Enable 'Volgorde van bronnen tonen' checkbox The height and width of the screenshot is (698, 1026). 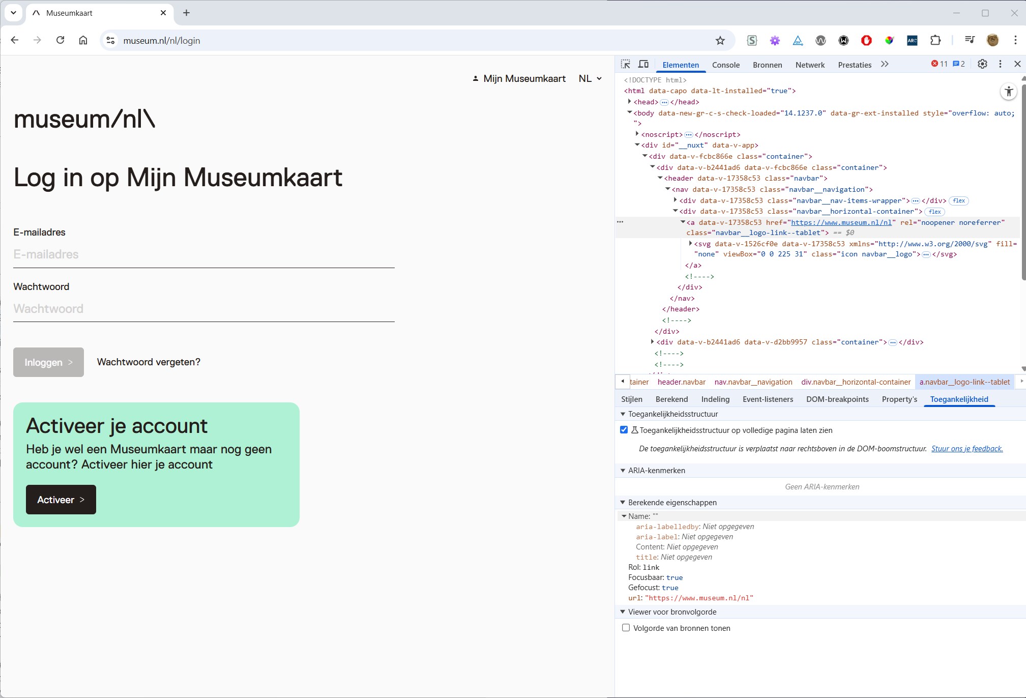(626, 628)
